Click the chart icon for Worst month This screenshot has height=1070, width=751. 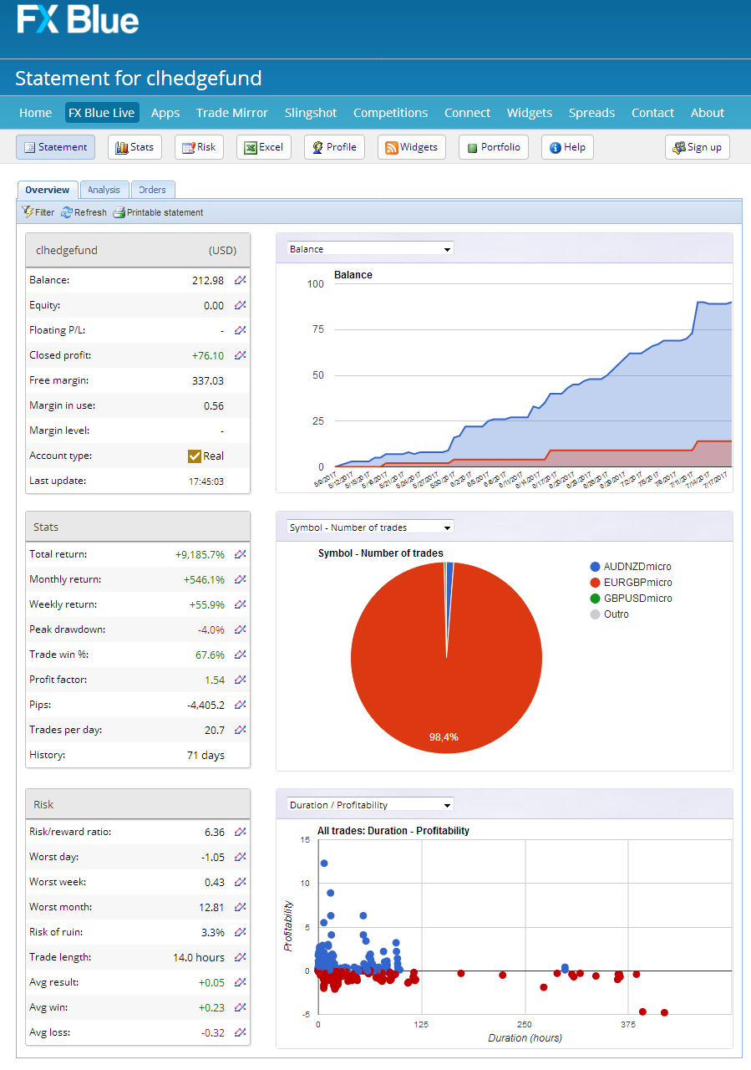(x=240, y=907)
